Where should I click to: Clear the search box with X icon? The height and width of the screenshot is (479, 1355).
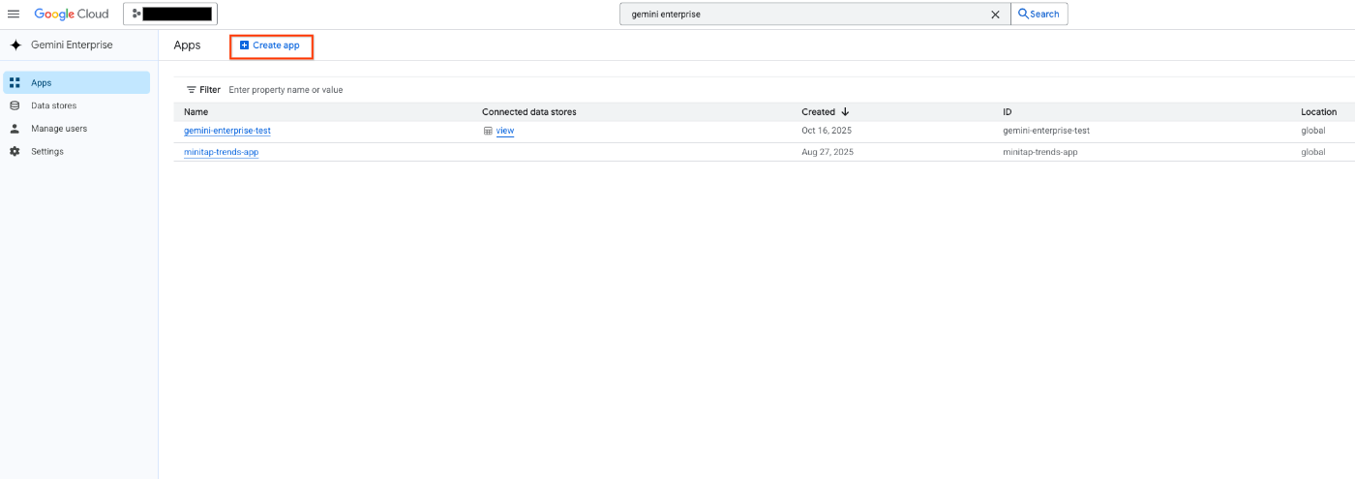click(995, 15)
